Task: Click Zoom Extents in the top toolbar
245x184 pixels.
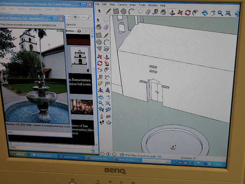Action: [x=228, y=13]
